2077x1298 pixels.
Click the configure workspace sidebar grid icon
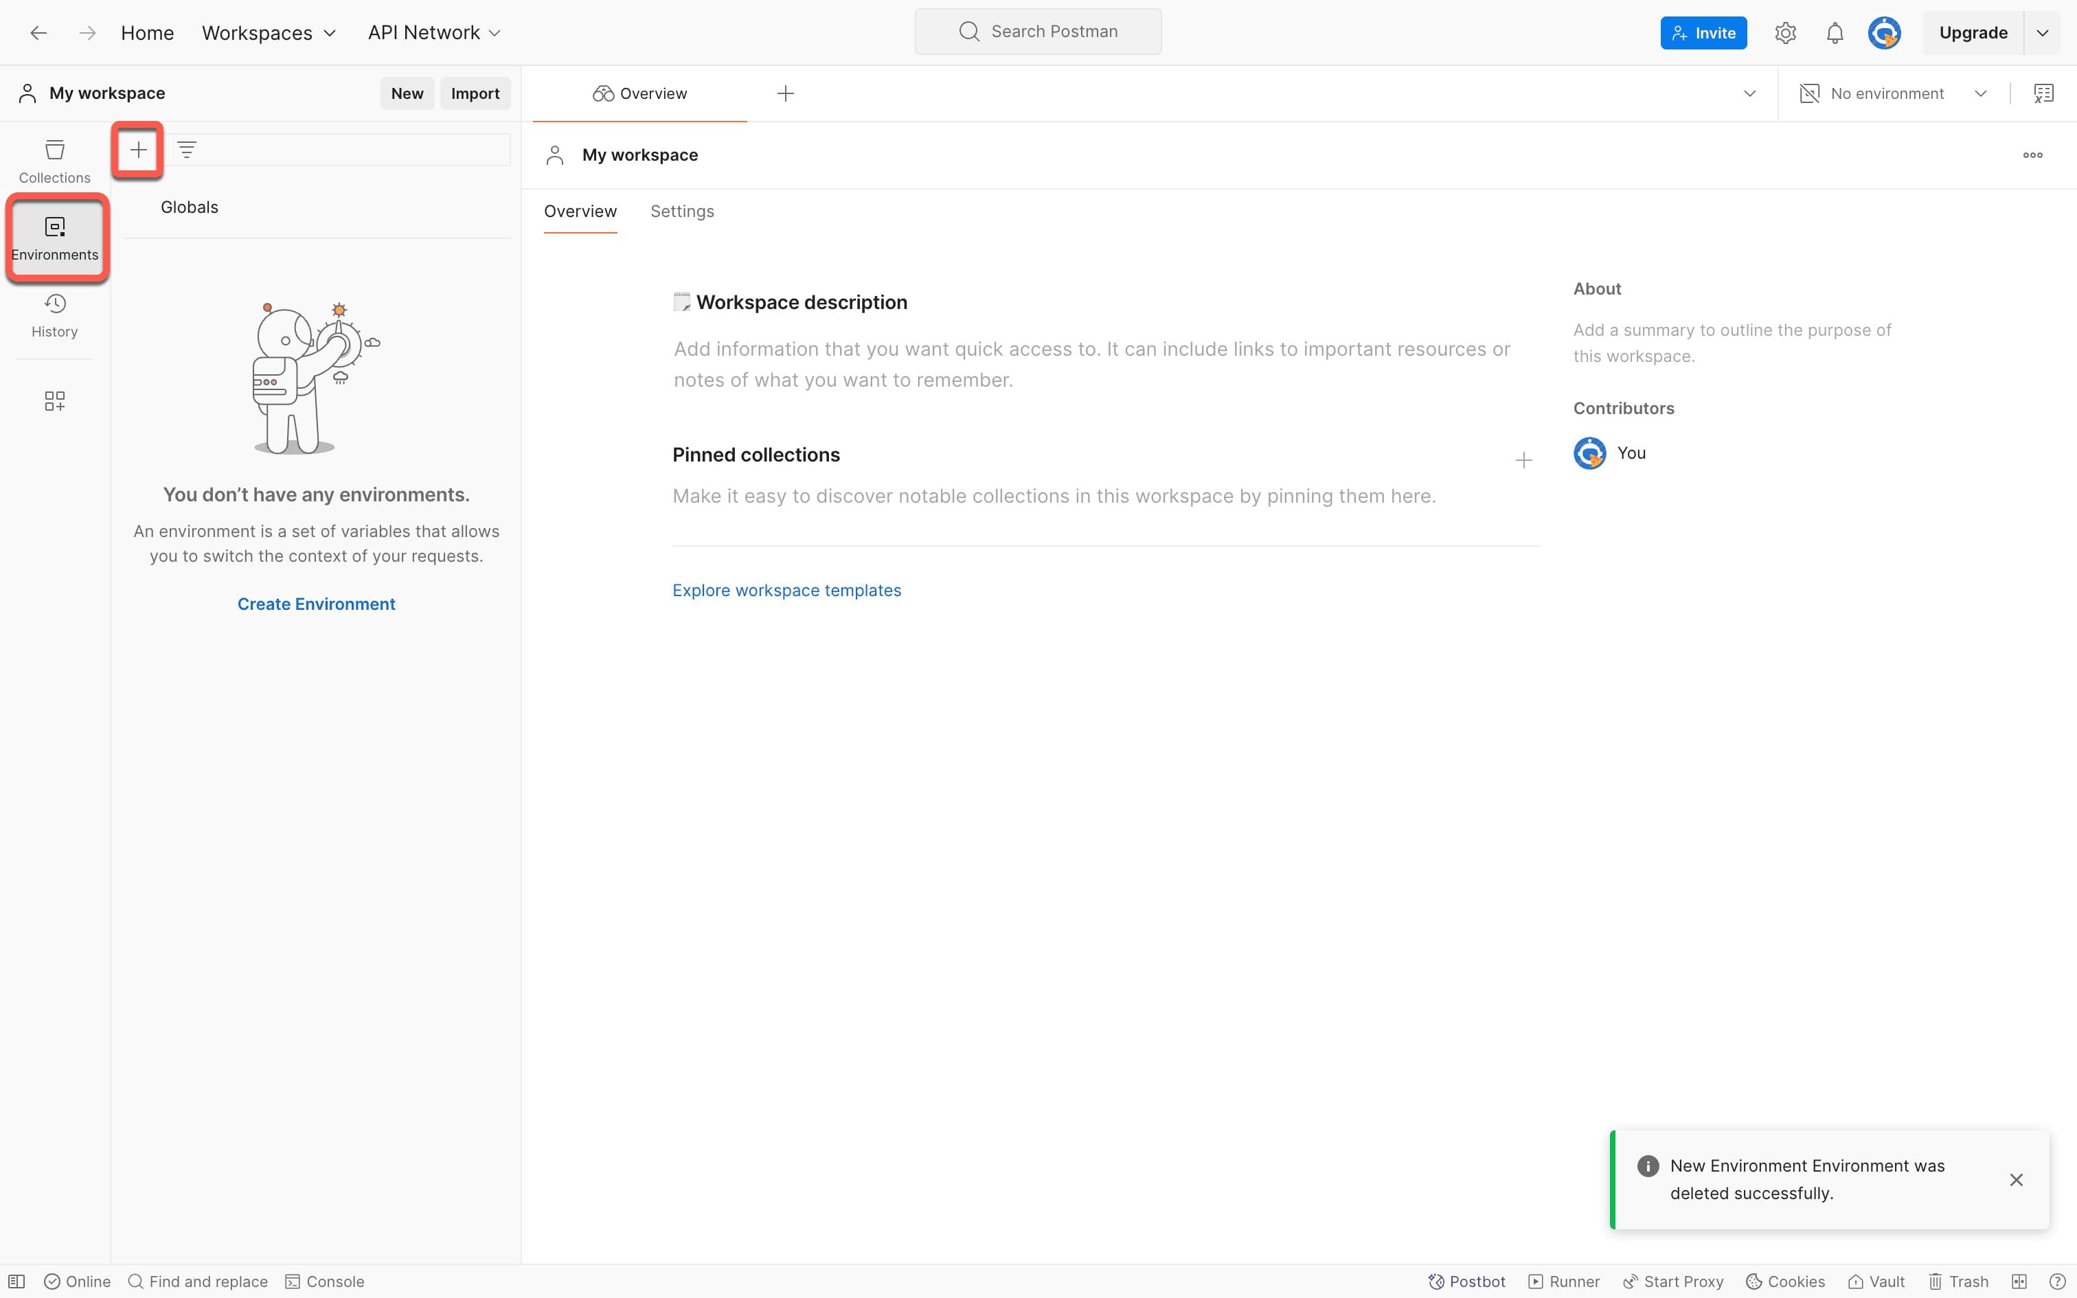pyautogui.click(x=54, y=401)
